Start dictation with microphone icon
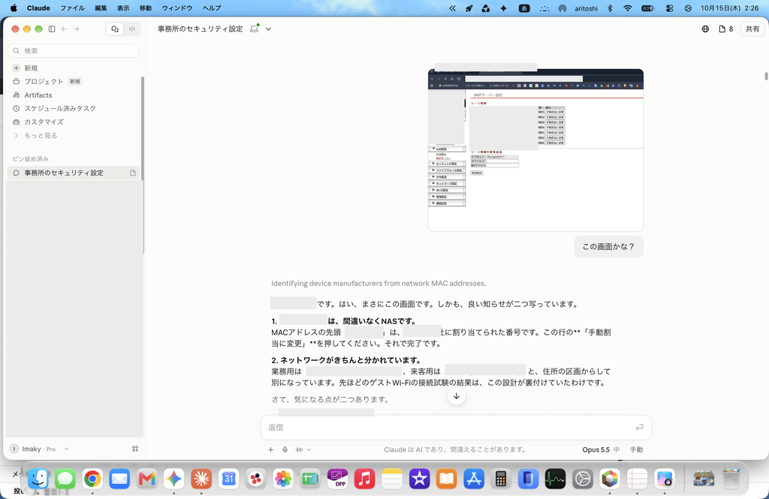Viewport: 769px width, 499px height. 285,449
